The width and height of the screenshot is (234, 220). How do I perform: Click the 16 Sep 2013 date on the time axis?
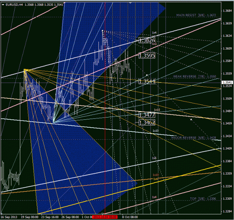(x=9, y=217)
